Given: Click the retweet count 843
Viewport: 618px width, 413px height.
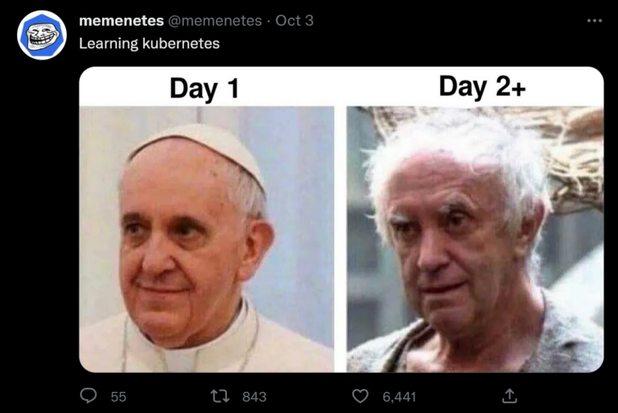Looking at the screenshot, I should point(253,397).
